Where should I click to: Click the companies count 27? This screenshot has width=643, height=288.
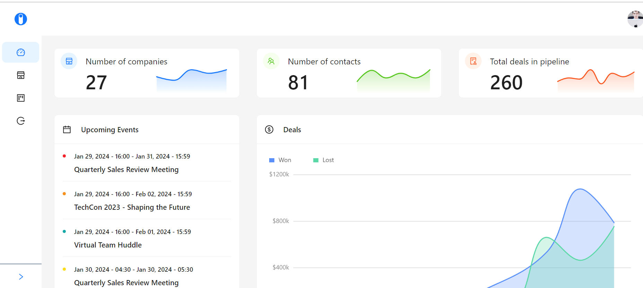tap(96, 82)
